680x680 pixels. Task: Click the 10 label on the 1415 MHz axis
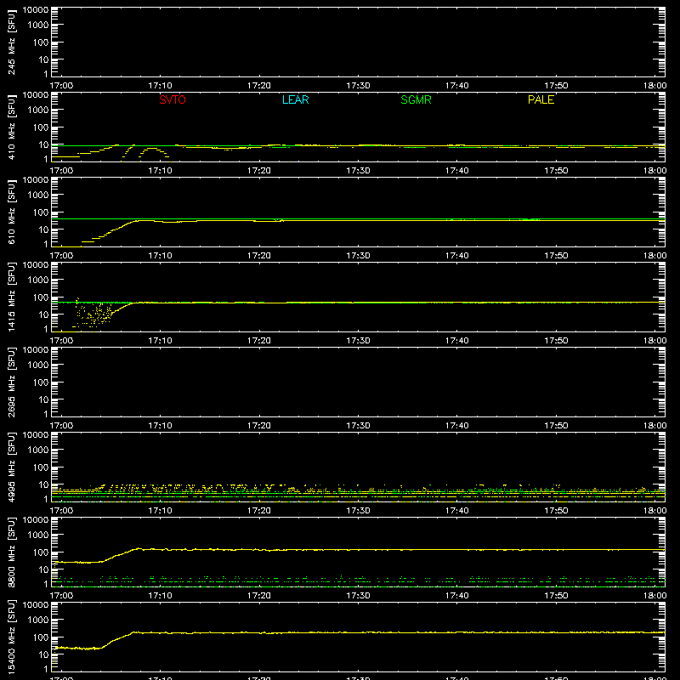(43, 314)
